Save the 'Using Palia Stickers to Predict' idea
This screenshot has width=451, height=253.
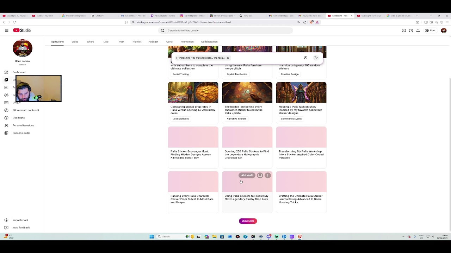(260, 175)
